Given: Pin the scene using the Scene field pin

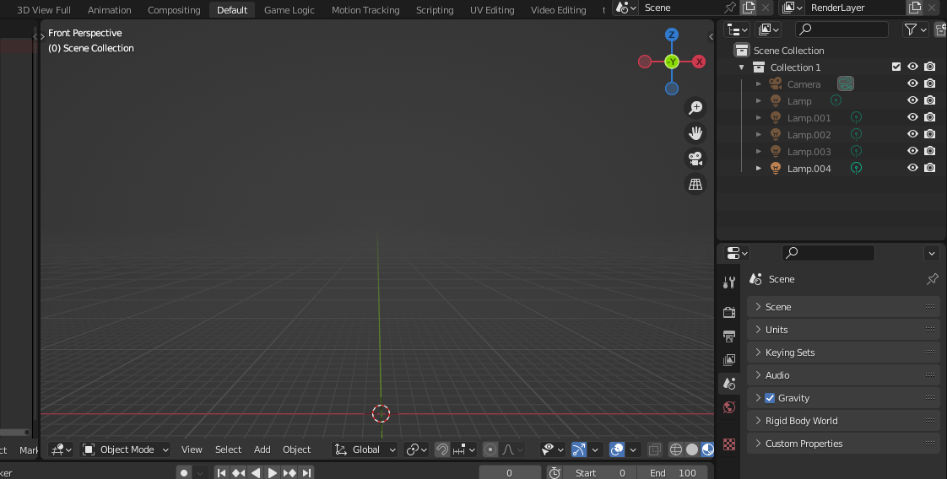Looking at the screenshot, I should [730, 8].
